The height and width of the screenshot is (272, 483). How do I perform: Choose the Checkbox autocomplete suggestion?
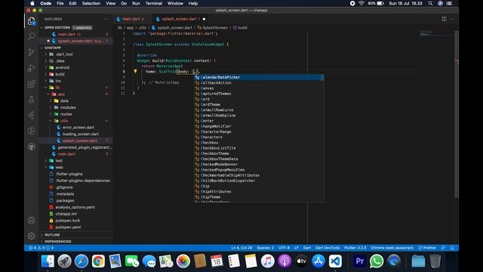(259, 143)
